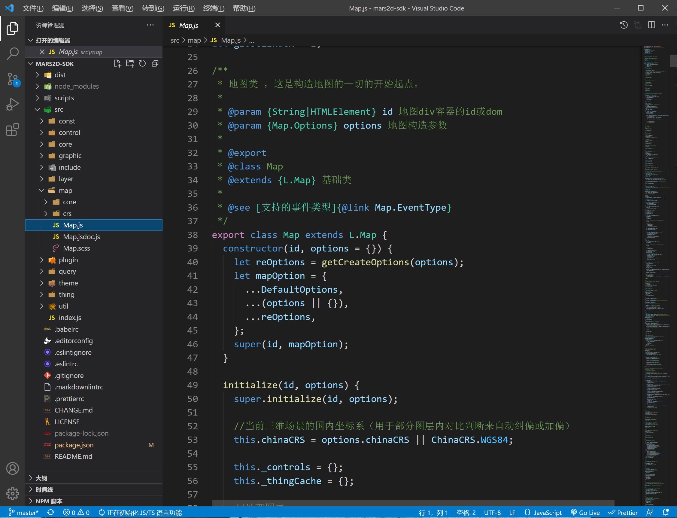Open package.json file
This screenshot has height=518, width=677.
pos(94,445)
